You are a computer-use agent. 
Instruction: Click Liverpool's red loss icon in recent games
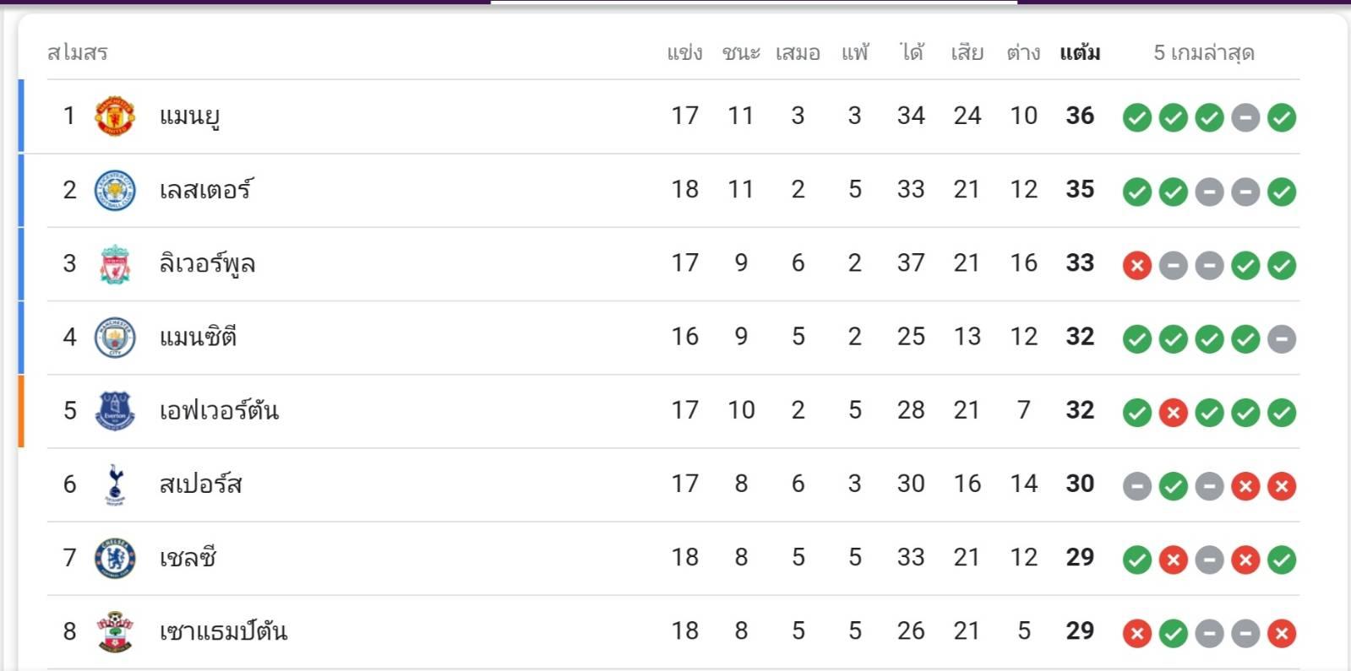[1136, 266]
